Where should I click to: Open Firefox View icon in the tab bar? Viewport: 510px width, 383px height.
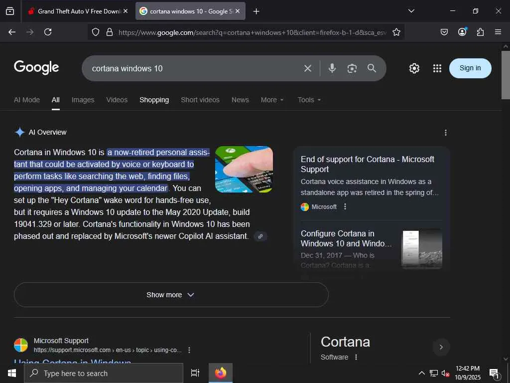(10, 11)
